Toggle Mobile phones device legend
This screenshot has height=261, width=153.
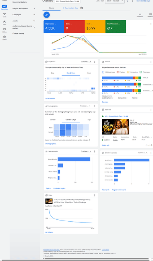(108, 72)
